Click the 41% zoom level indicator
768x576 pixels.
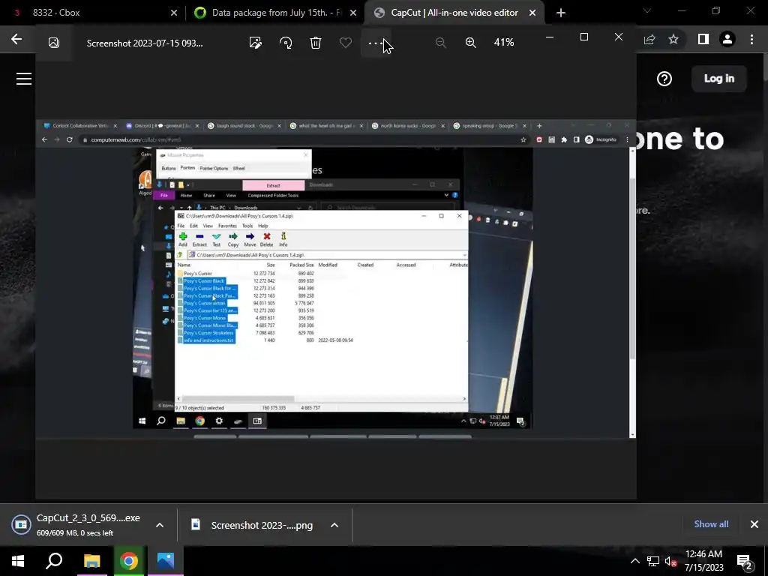[x=504, y=43]
